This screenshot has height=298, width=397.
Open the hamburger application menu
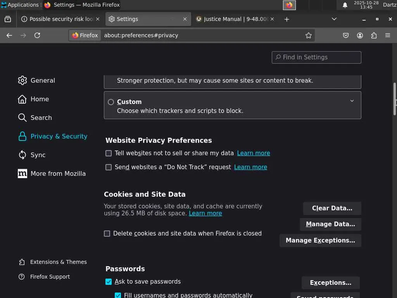[x=387, y=35]
